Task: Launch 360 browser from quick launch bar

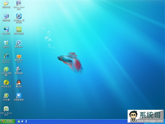Action: coord(19,121)
